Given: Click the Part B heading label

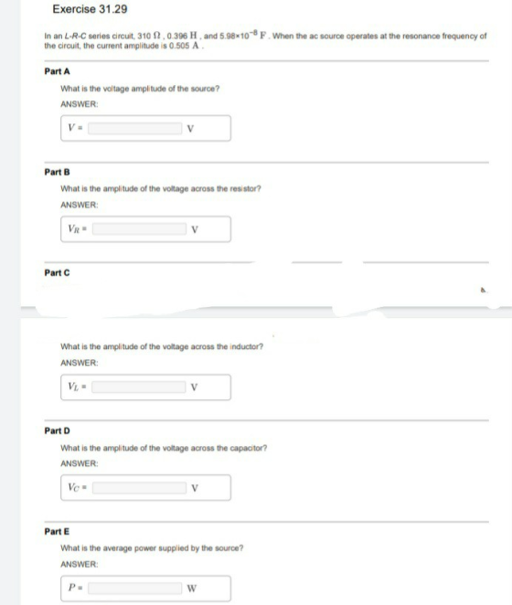Looking at the screenshot, I should click(58, 172).
